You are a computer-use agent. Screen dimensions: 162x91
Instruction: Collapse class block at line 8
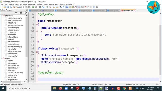pyautogui.click(x=37, y=24)
